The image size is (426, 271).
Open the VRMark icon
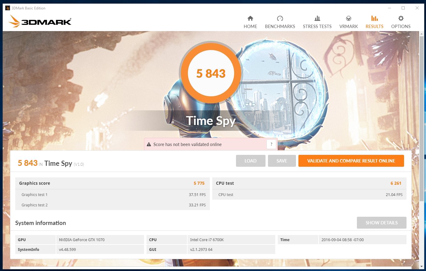(x=349, y=18)
